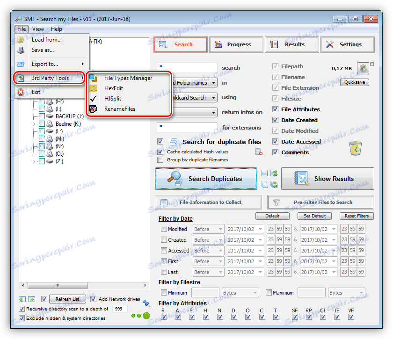The width and height of the screenshot is (393, 339).
Task: Click the Minimum filesize value field
Action: coord(205,293)
